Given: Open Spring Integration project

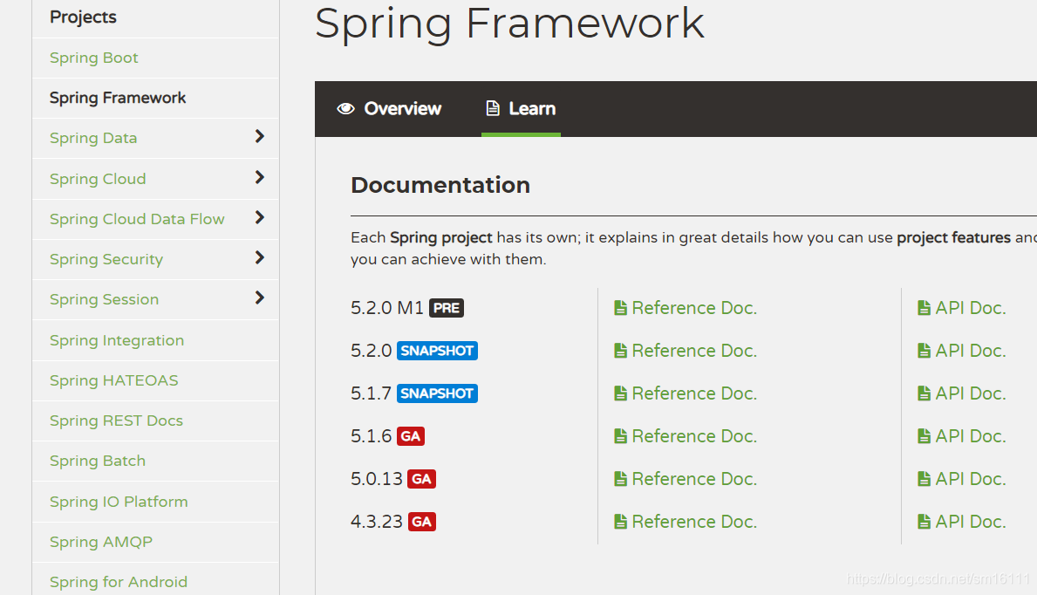Looking at the screenshot, I should coord(117,340).
